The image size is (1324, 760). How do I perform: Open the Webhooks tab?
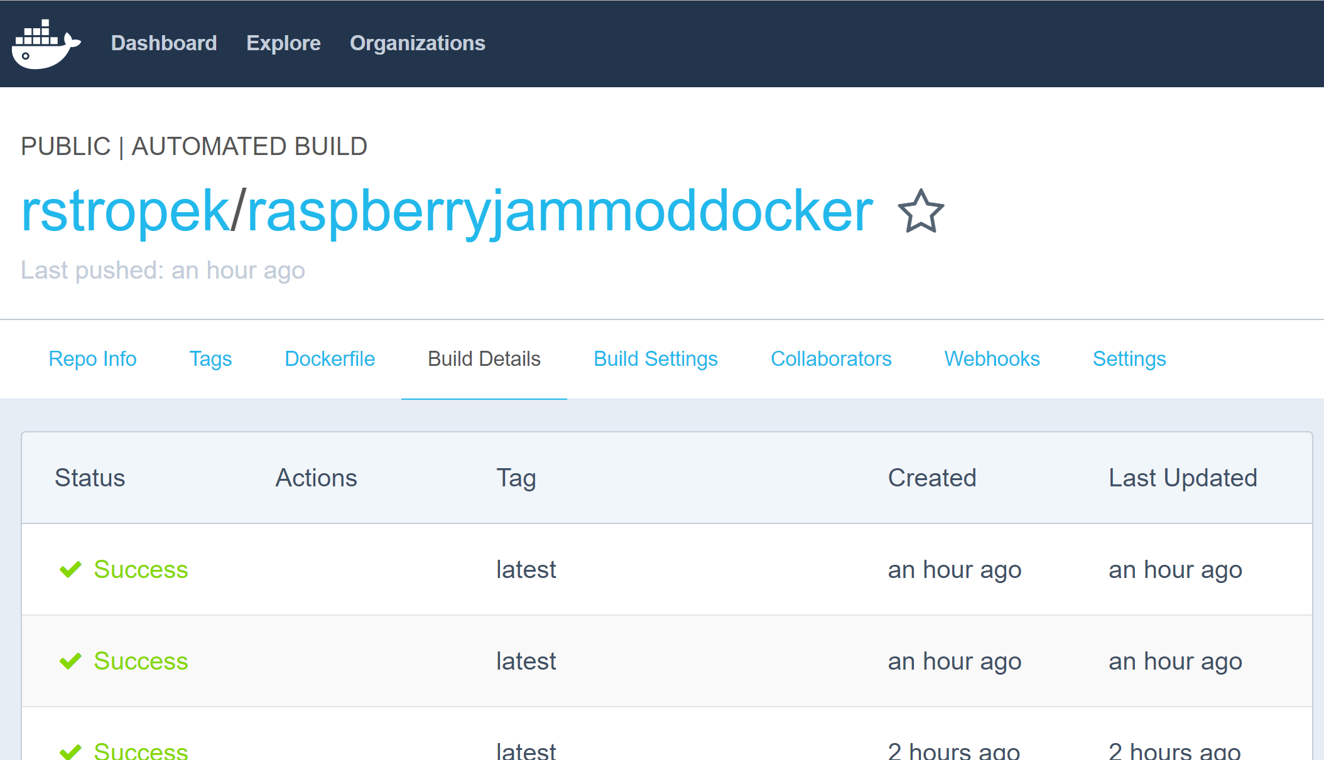pos(992,358)
